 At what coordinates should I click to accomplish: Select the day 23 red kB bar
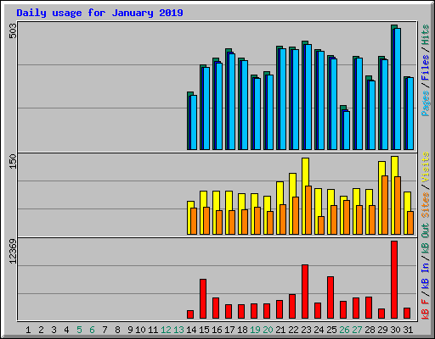pyautogui.click(x=305, y=292)
